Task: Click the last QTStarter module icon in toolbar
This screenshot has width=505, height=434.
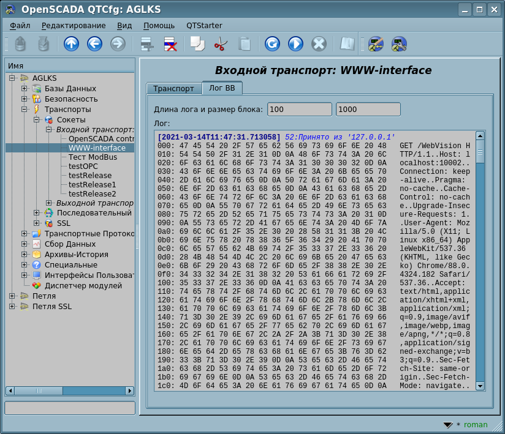Action: pos(399,43)
